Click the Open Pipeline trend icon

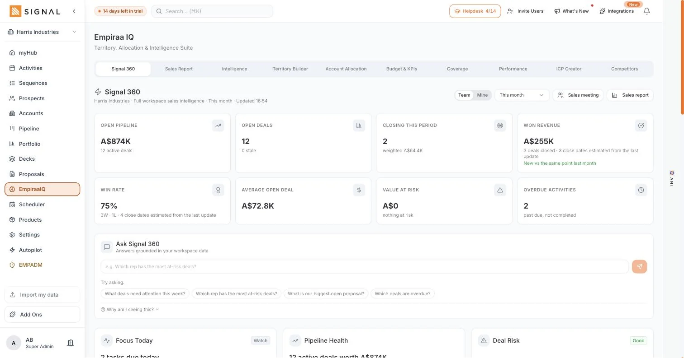(x=218, y=126)
